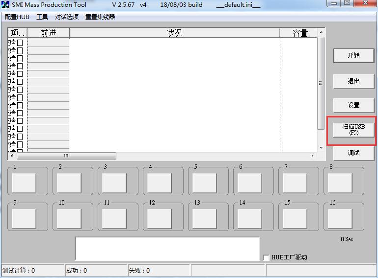Select port slot 1 box

(24, 183)
